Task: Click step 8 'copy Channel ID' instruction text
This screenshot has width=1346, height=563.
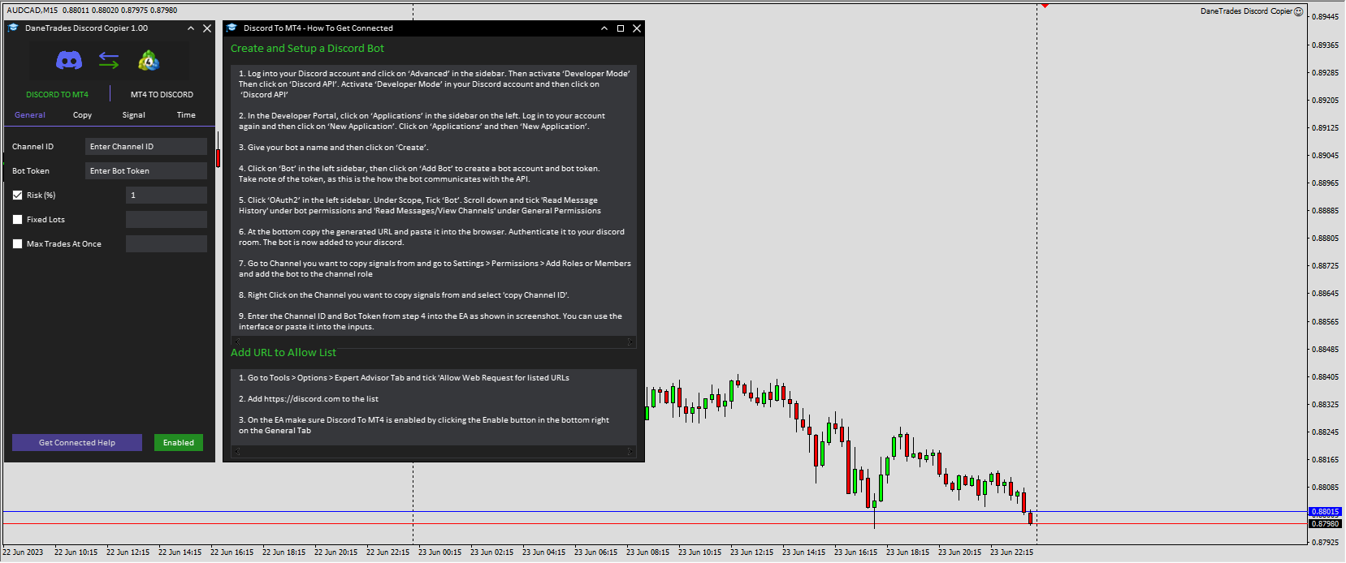Action: (x=404, y=295)
